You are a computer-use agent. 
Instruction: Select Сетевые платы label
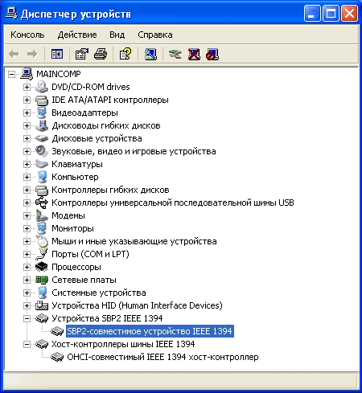(x=84, y=280)
